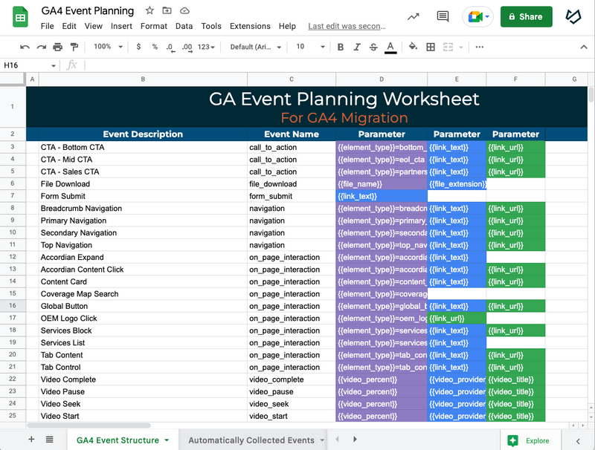Viewport: 595px width, 450px height.
Task: Toggle strikethrough formatting
Action: (373, 47)
